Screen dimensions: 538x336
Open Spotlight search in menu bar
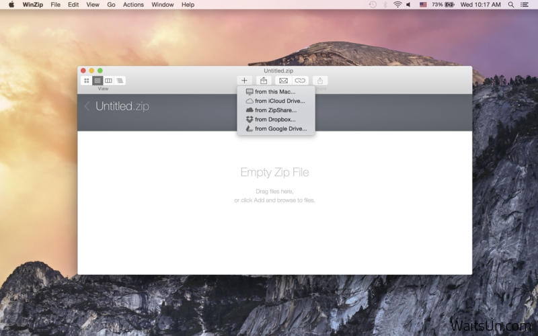click(x=511, y=5)
